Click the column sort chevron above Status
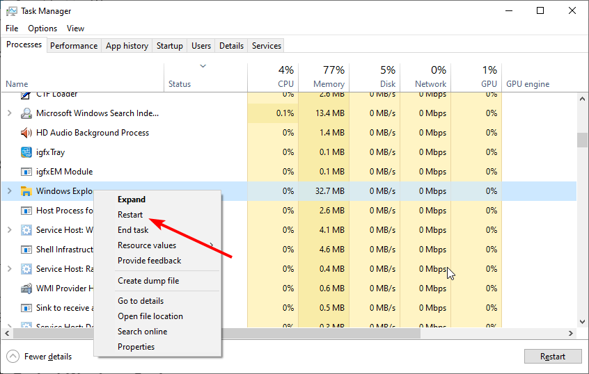The height and width of the screenshot is (374, 589). (203, 66)
